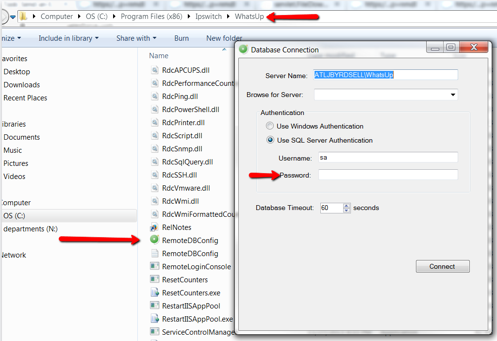This screenshot has width=497, height=341.
Task: Click the ServiceControlManager file icon
Action: click(154, 331)
